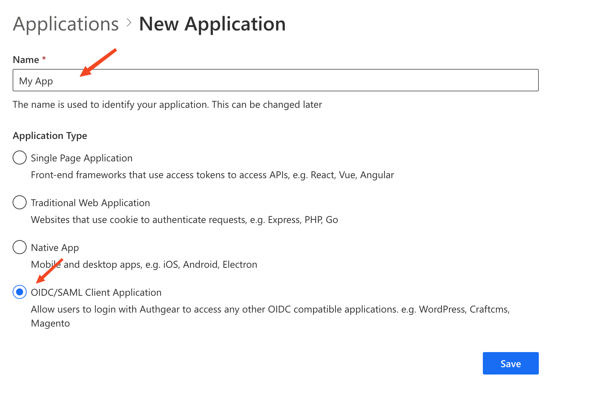Choose the Traditional Web Application radio button
This screenshot has width=599, height=399.
tap(20, 202)
